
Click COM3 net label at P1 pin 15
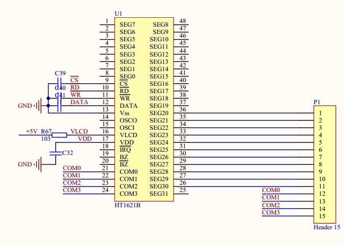(271, 213)
